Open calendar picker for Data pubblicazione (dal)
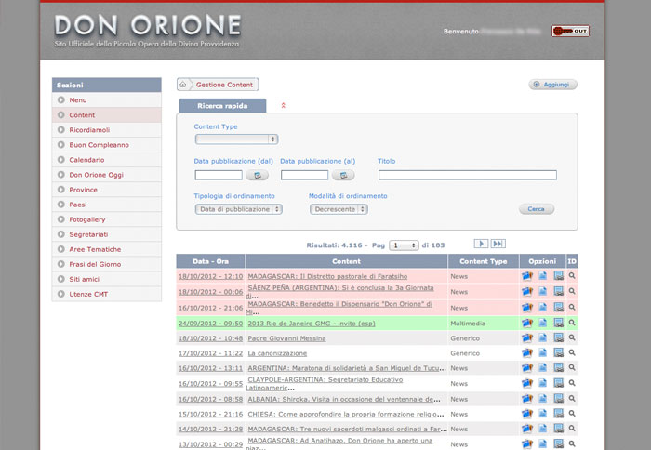Screen dimensions: 651x450 click(x=257, y=175)
